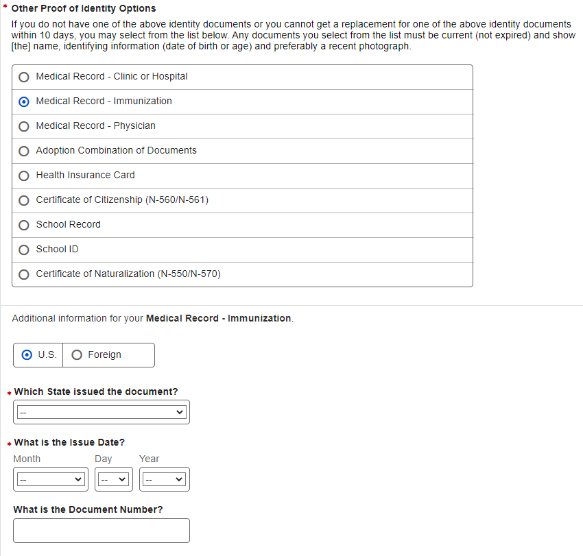Screen dimensions: 583x556
Task: Click the Adoption Combination of Documents label
Action: 116,150
